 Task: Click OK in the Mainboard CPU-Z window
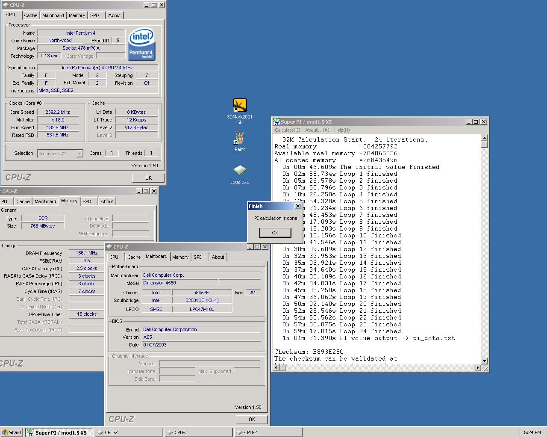(x=252, y=420)
